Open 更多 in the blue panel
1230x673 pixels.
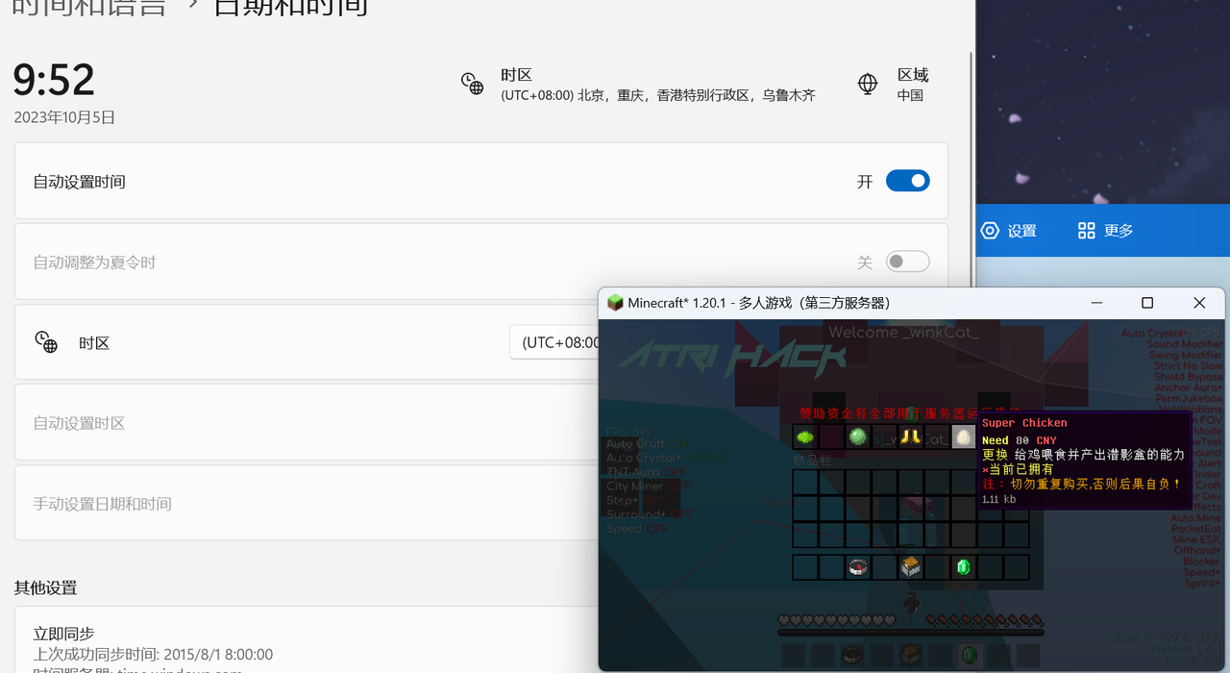point(1119,231)
